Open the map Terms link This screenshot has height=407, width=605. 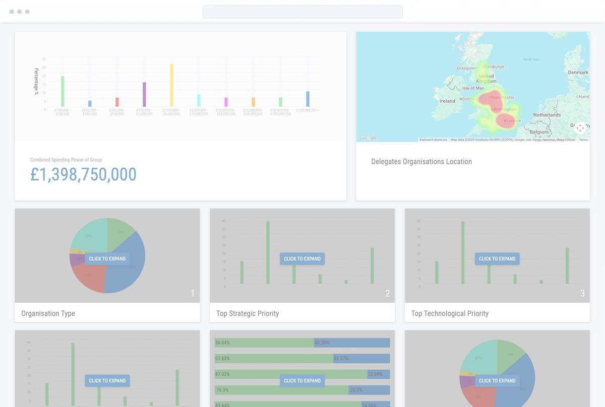[x=583, y=140]
